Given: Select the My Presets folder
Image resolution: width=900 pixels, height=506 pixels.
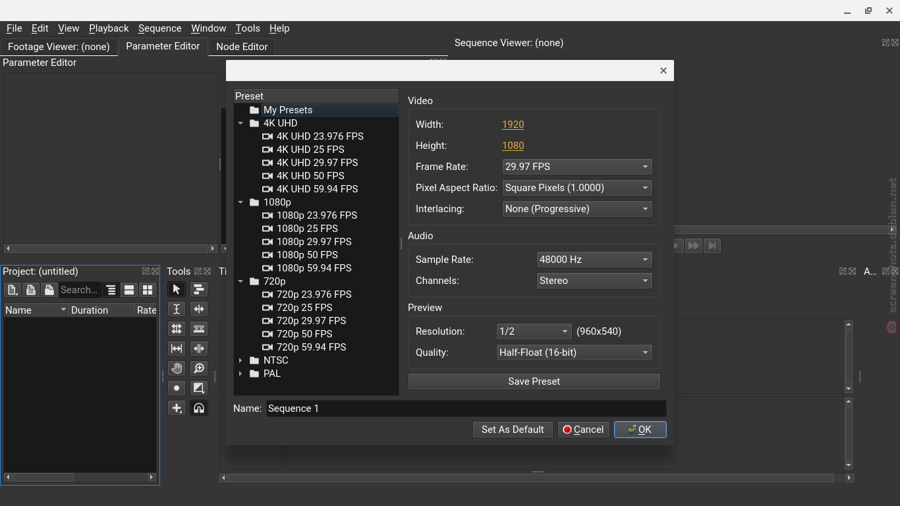Looking at the screenshot, I should [x=288, y=110].
